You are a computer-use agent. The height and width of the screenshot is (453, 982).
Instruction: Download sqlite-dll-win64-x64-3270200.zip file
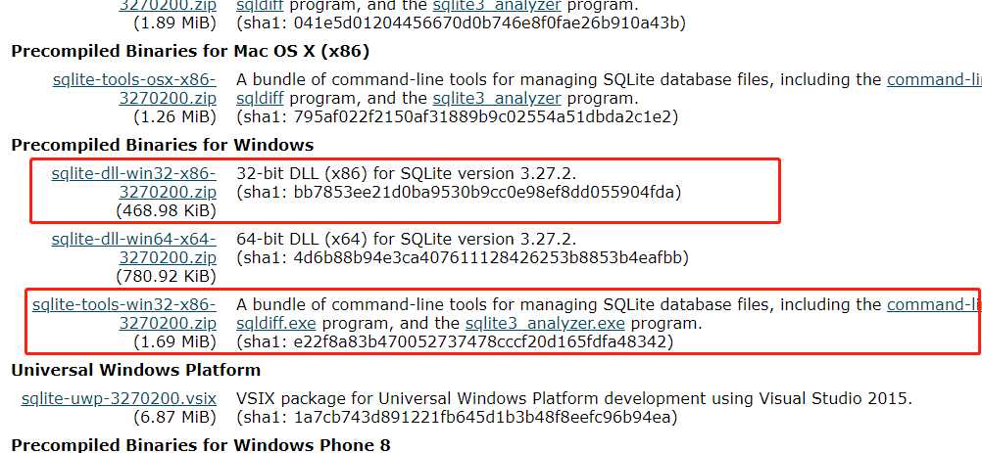pyautogui.click(x=134, y=248)
